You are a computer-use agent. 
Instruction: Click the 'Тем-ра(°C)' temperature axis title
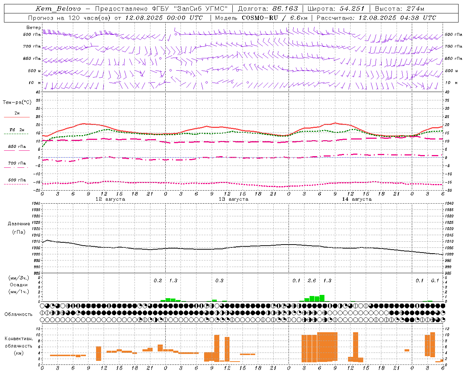[17, 102]
